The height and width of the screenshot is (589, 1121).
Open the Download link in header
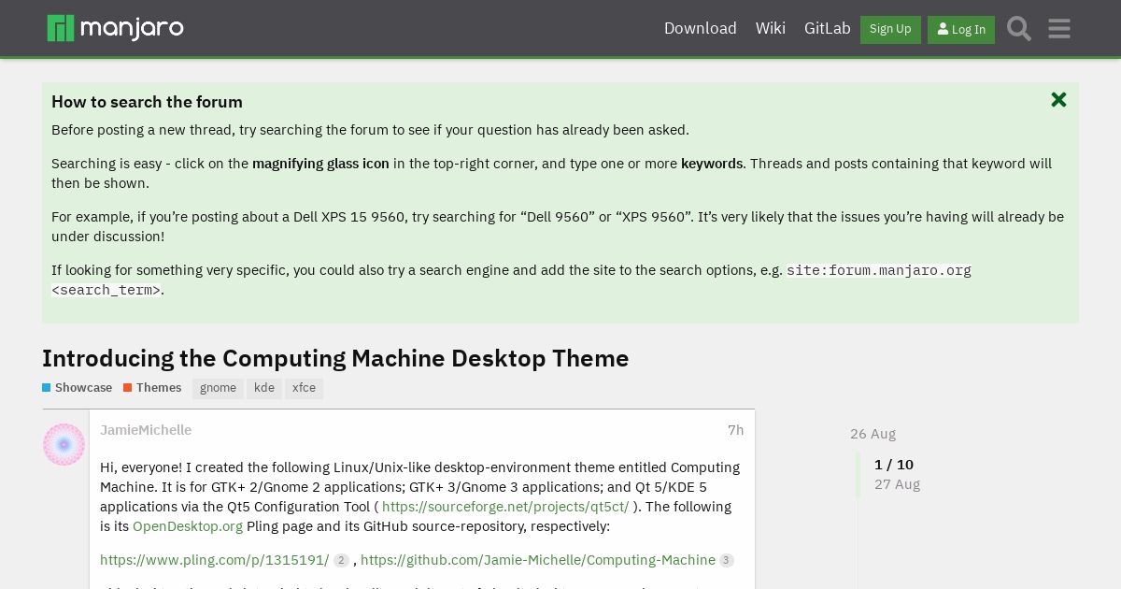(701, 28)
